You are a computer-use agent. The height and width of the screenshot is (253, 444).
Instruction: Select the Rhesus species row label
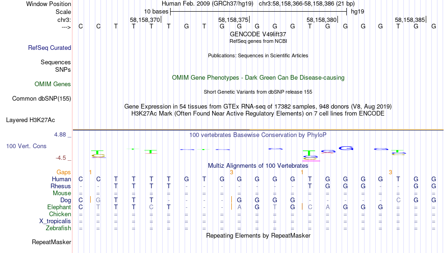(x=61, y=186)
